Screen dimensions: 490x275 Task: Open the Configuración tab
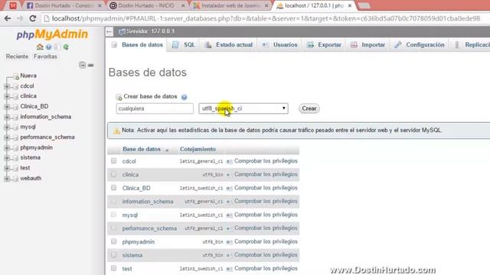420,45
